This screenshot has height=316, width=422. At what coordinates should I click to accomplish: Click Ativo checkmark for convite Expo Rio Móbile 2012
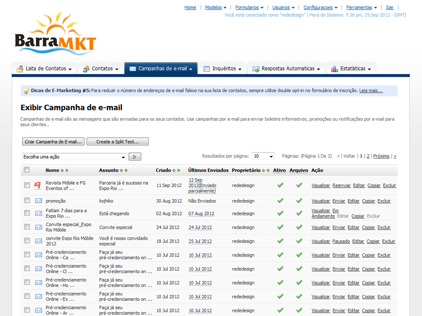(x=280, y=241)
